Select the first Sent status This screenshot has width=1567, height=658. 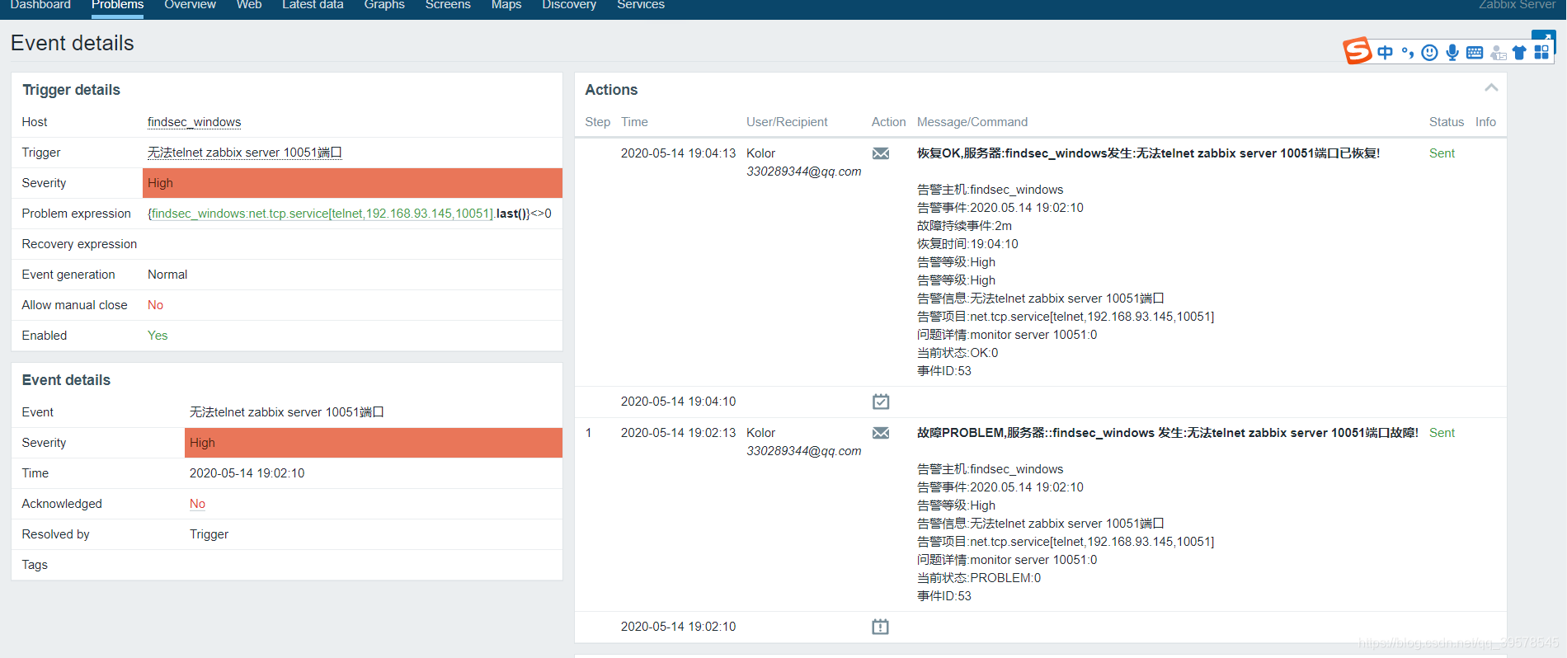pos(1442,153)
